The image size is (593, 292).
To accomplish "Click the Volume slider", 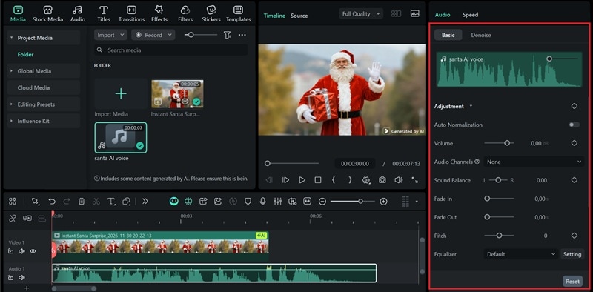I will pyautogui.click(x=499, y=143).
